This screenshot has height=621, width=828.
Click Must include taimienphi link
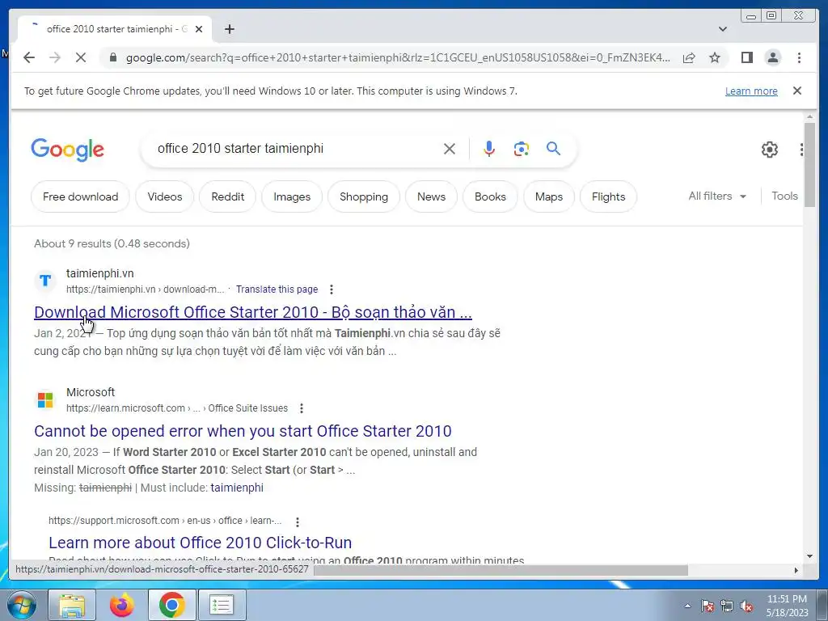[237, 488]
